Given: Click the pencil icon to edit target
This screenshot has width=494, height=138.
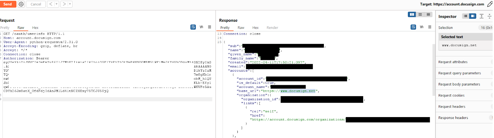Looking at the screenshot, I should (x=490, y=4).
